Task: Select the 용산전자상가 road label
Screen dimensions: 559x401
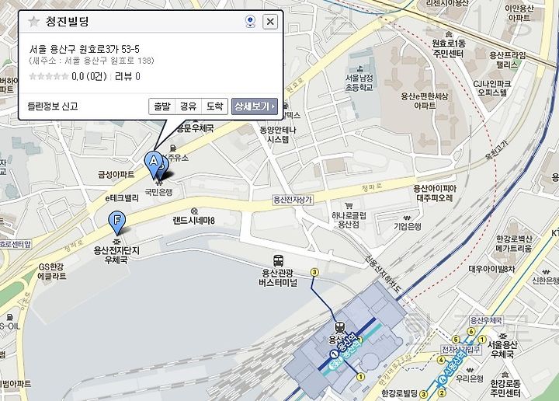Action: coord(293,200)
